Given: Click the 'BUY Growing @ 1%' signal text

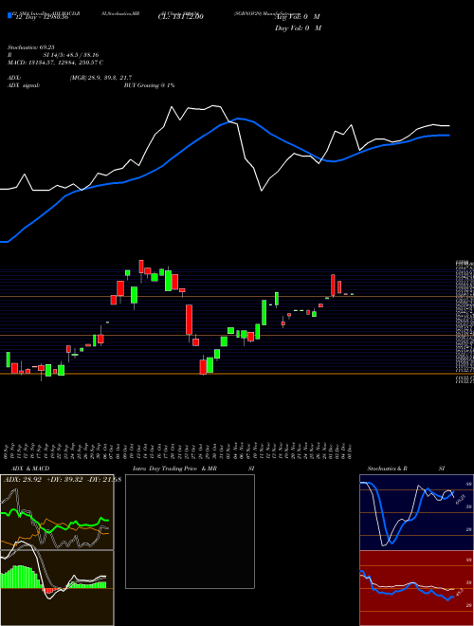Looking at the screenshot, I should click(x=149, y=85).
